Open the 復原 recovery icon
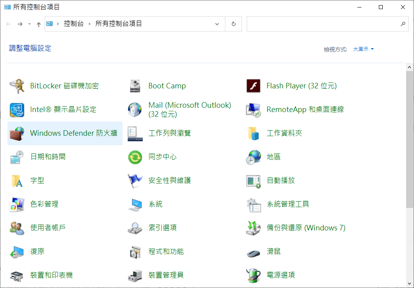The image size is (414, 288). [x=17, y=252]
